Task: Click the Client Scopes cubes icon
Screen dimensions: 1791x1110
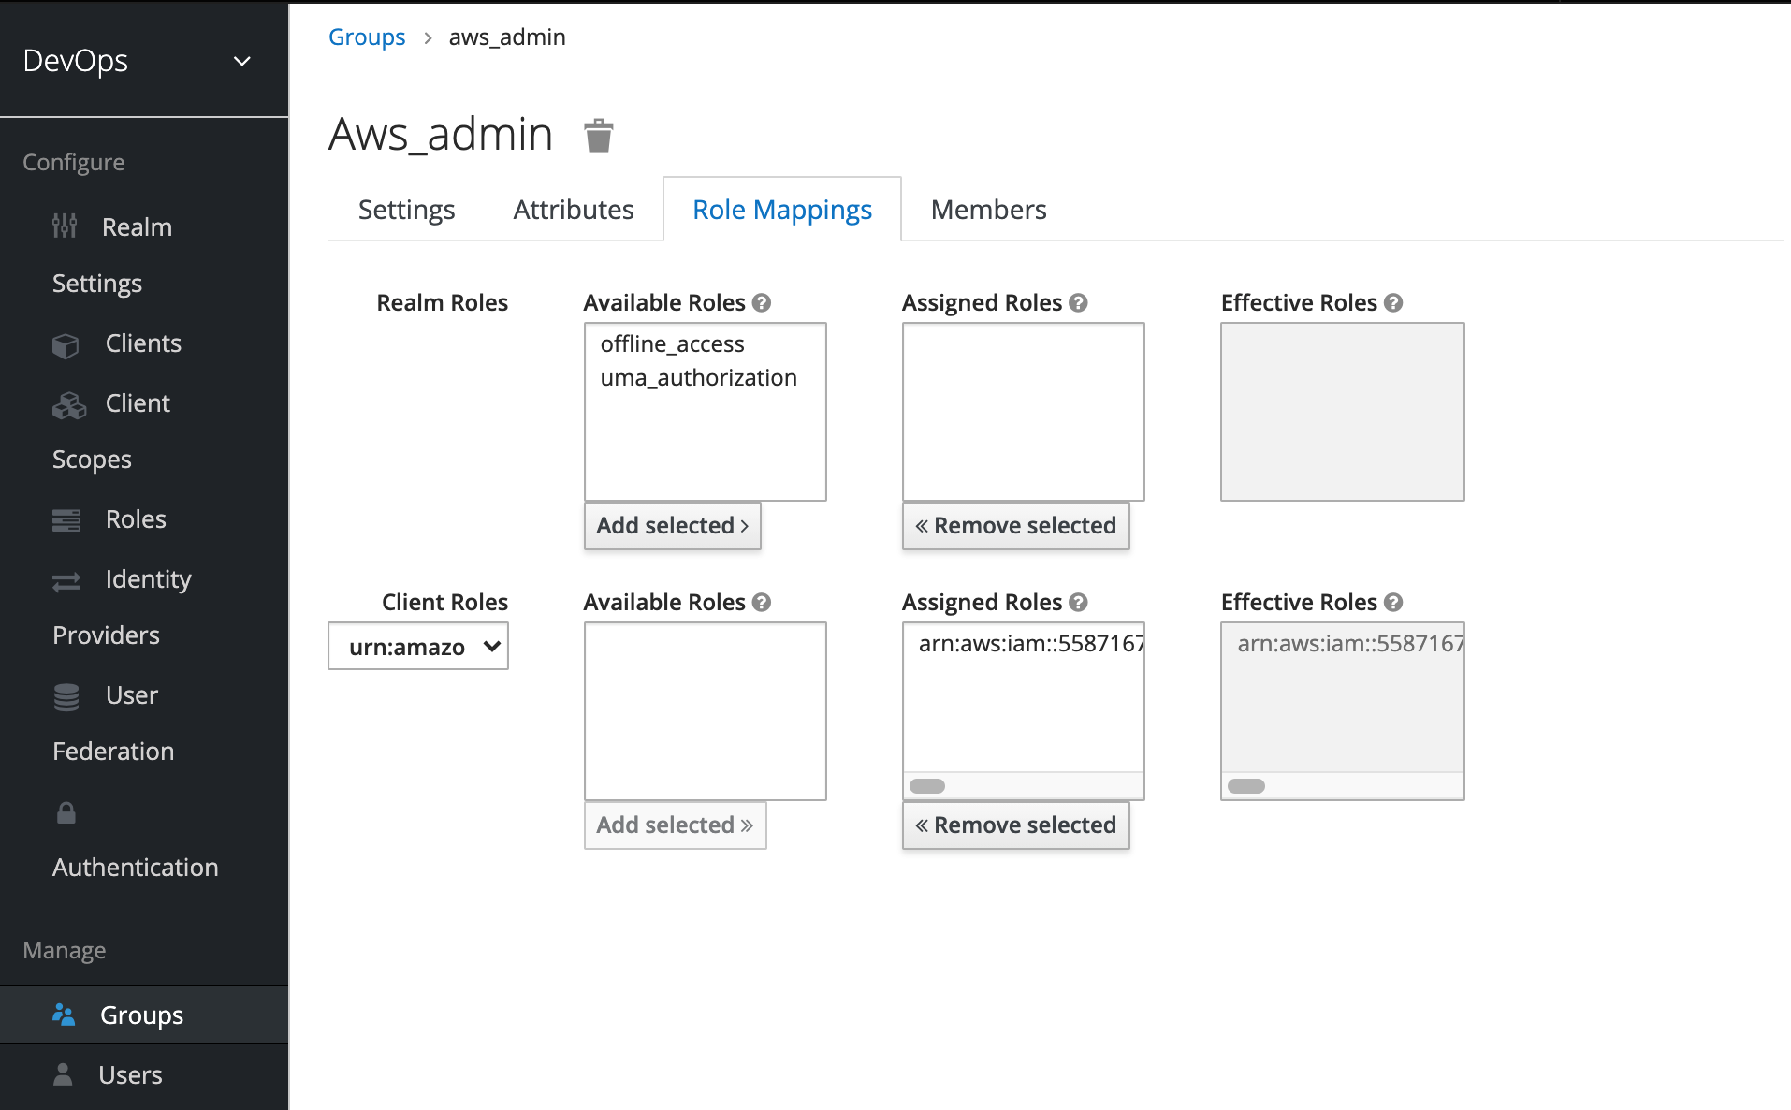Action: [x=68, y=405]
